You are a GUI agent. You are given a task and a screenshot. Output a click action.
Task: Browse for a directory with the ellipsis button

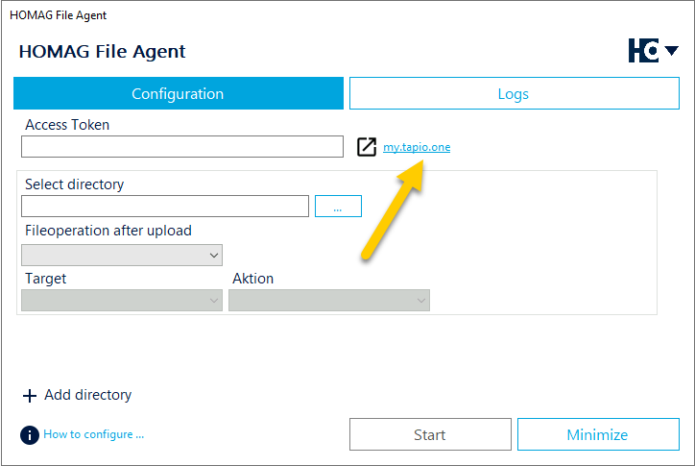point(338,206)
